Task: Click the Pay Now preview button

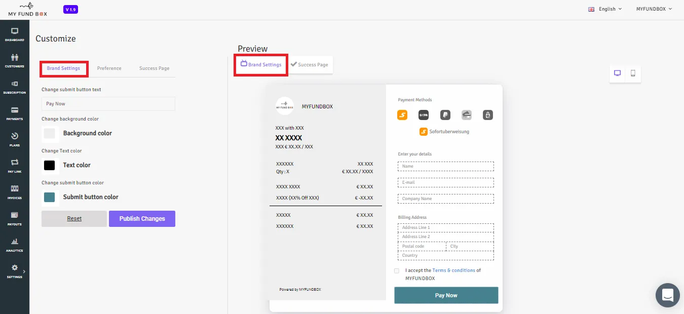Action: pos(446,295)
